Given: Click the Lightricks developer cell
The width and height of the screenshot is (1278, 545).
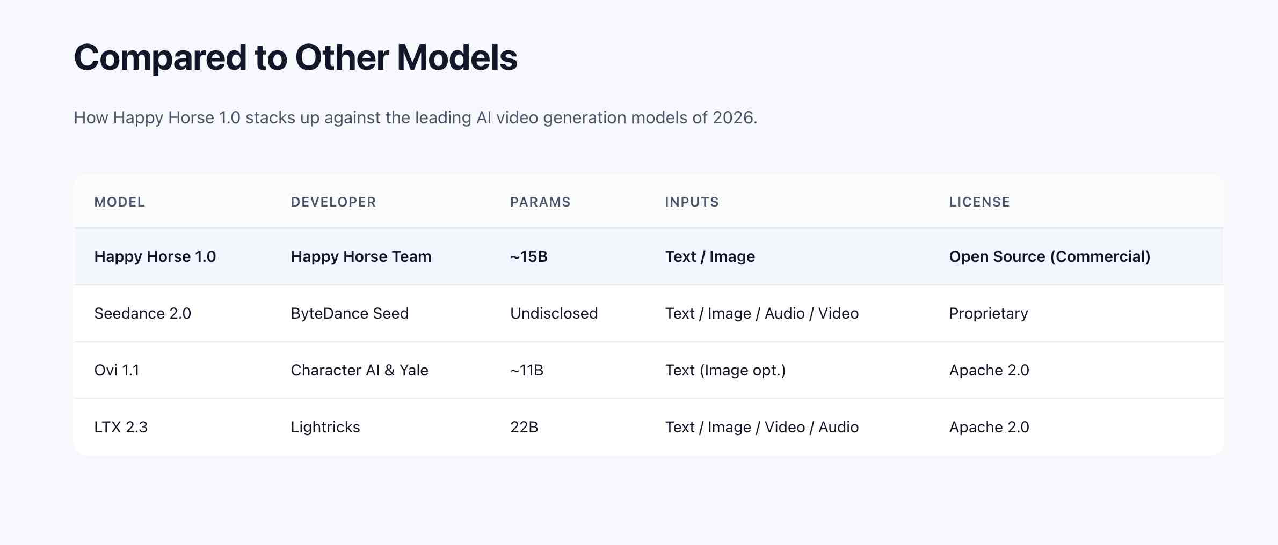Looking at the screenshot, I should tap(325, 427).
